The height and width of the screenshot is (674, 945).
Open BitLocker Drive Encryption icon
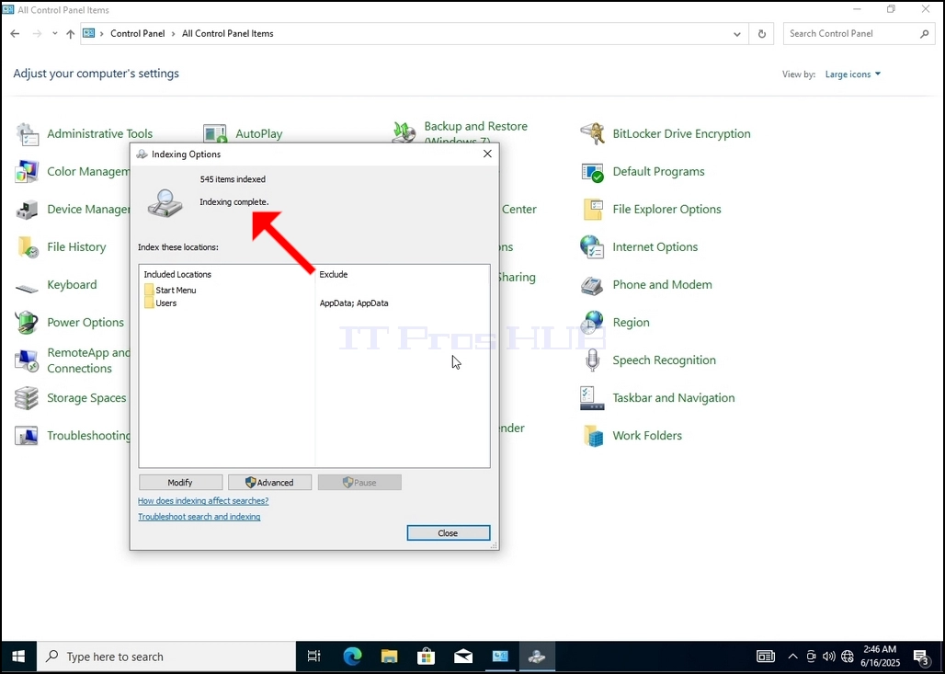pos(592,134)
